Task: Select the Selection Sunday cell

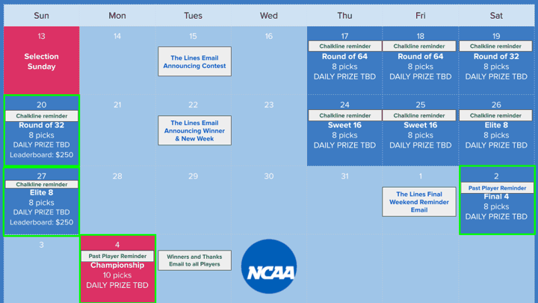Action: 42,61
